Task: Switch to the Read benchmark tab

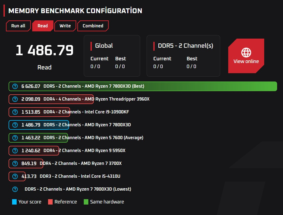Action: [x=43, y=26]
